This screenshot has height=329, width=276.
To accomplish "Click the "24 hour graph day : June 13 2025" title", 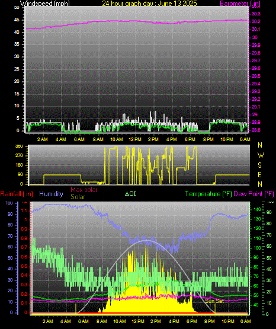I will click(149, 4).
